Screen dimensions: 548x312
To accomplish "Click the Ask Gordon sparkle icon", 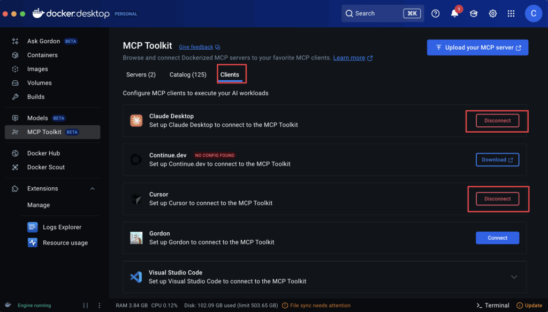I will click(15, 41).
